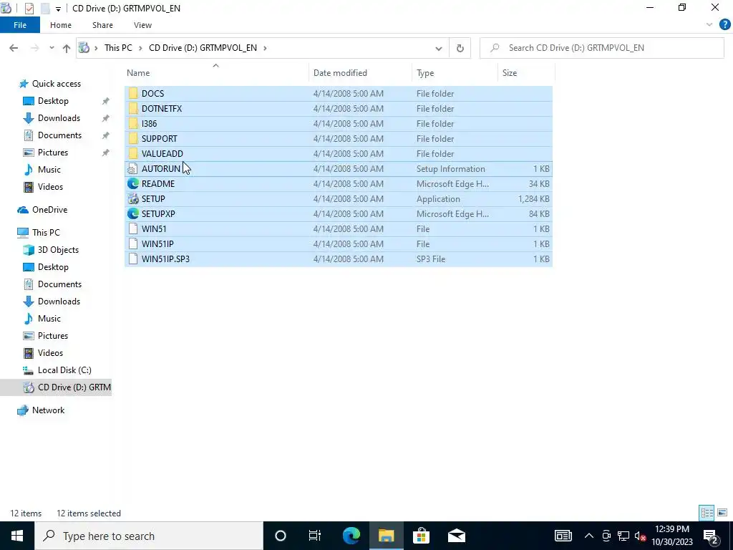Open the network status tray icon

[623, 536]
